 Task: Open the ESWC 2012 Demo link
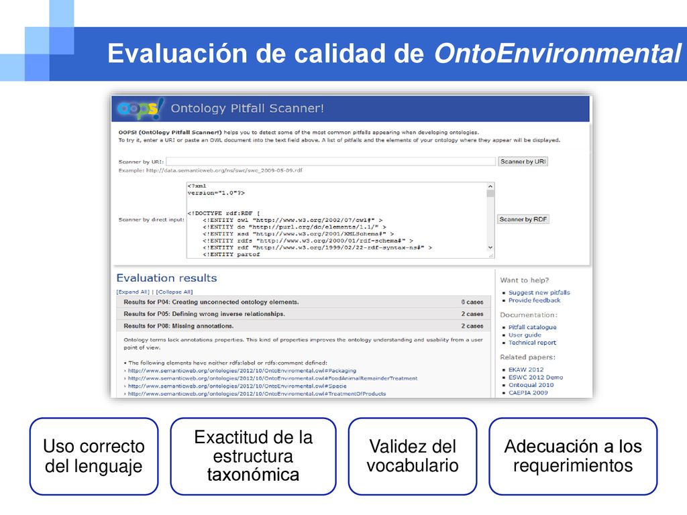[x=535, y=377]
